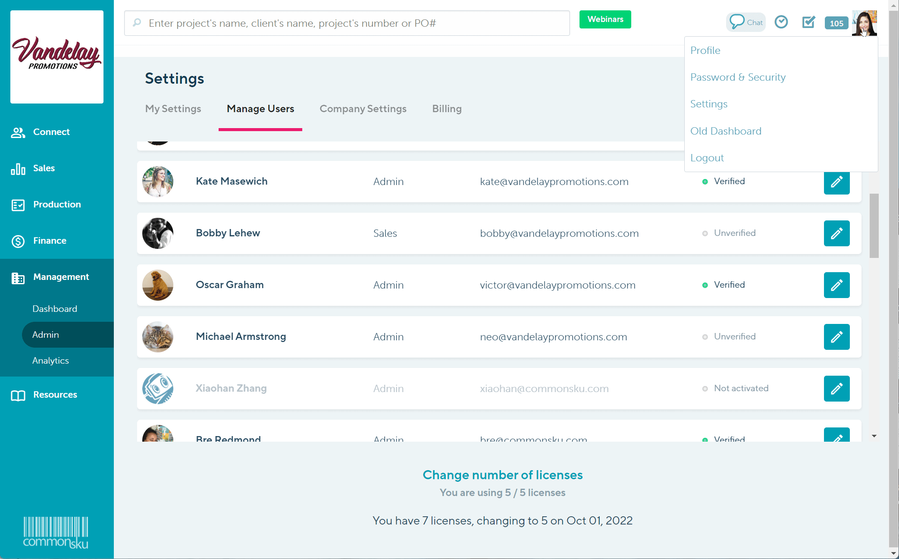Select the Sales chart icon in sidebar
The height and width of the screenshot is (559, 899).
(x=18, y=169)
